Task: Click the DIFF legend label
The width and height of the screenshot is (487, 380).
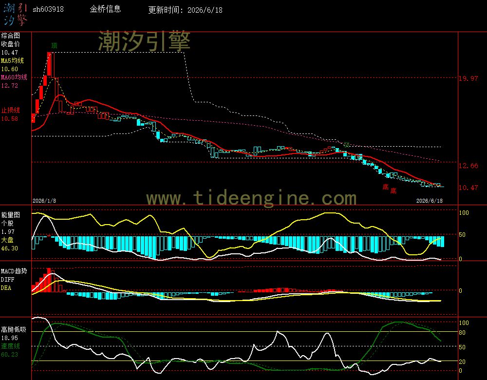Action: [7, 279]
